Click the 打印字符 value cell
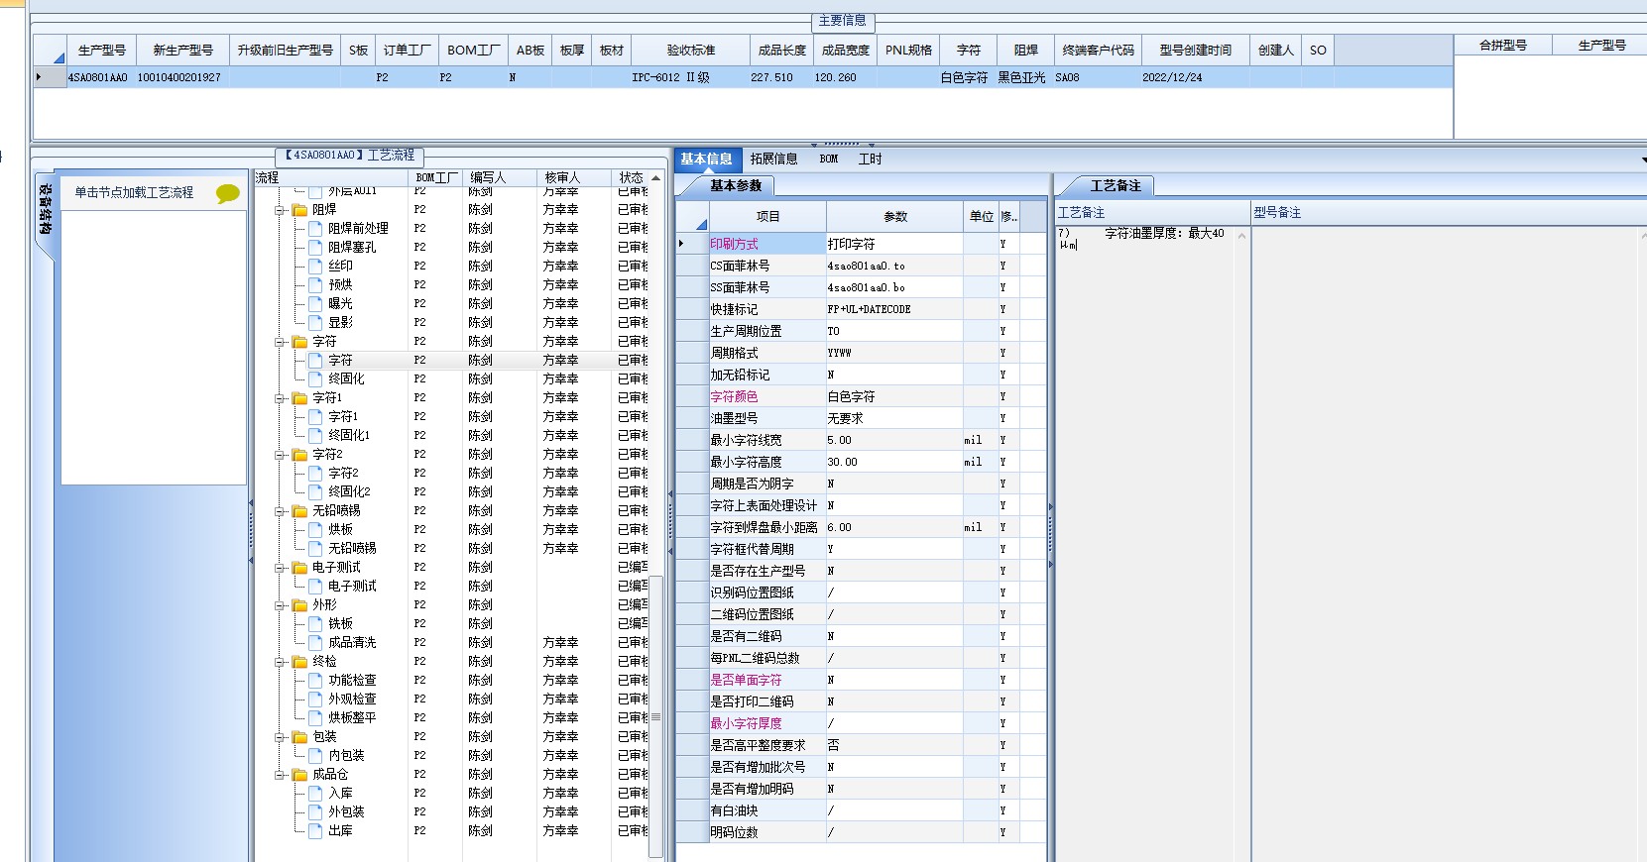Viewport: 1647px width, 862px height. [x=894, y=244]
